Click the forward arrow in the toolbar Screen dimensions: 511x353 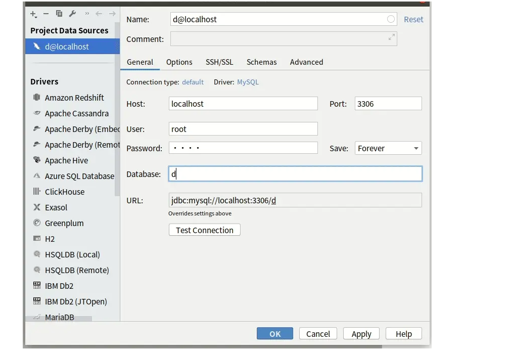pyautogui.click(x=112, y=14)
